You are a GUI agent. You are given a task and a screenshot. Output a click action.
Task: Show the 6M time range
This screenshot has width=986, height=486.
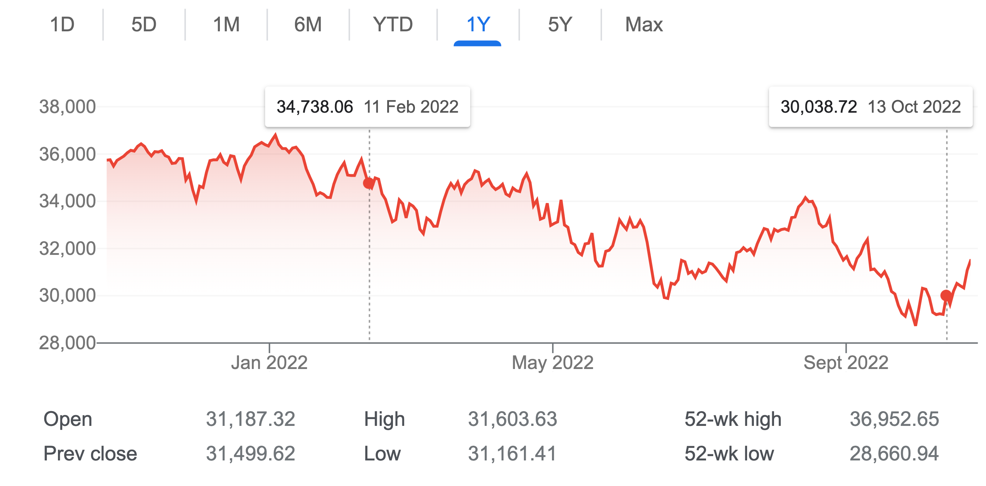(x=308, y=25)
